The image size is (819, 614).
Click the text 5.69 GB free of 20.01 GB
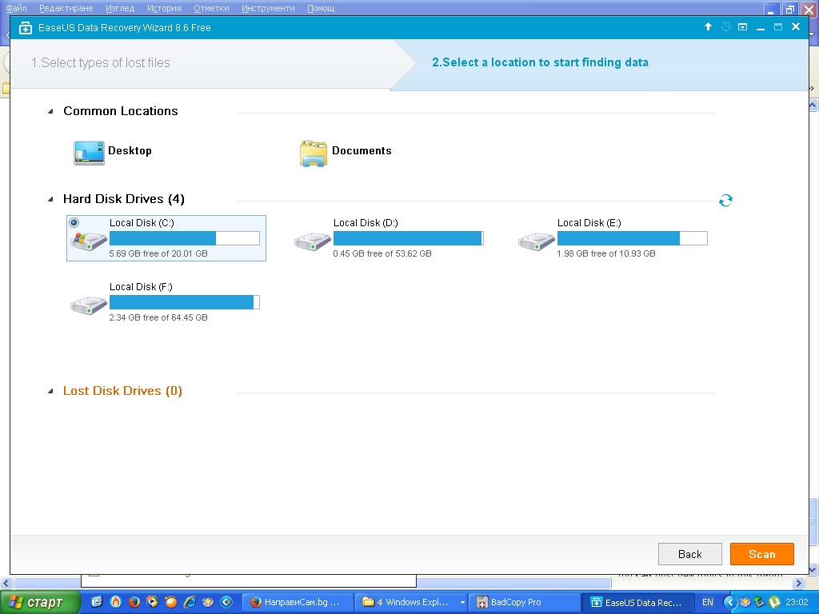coord(158,253)
